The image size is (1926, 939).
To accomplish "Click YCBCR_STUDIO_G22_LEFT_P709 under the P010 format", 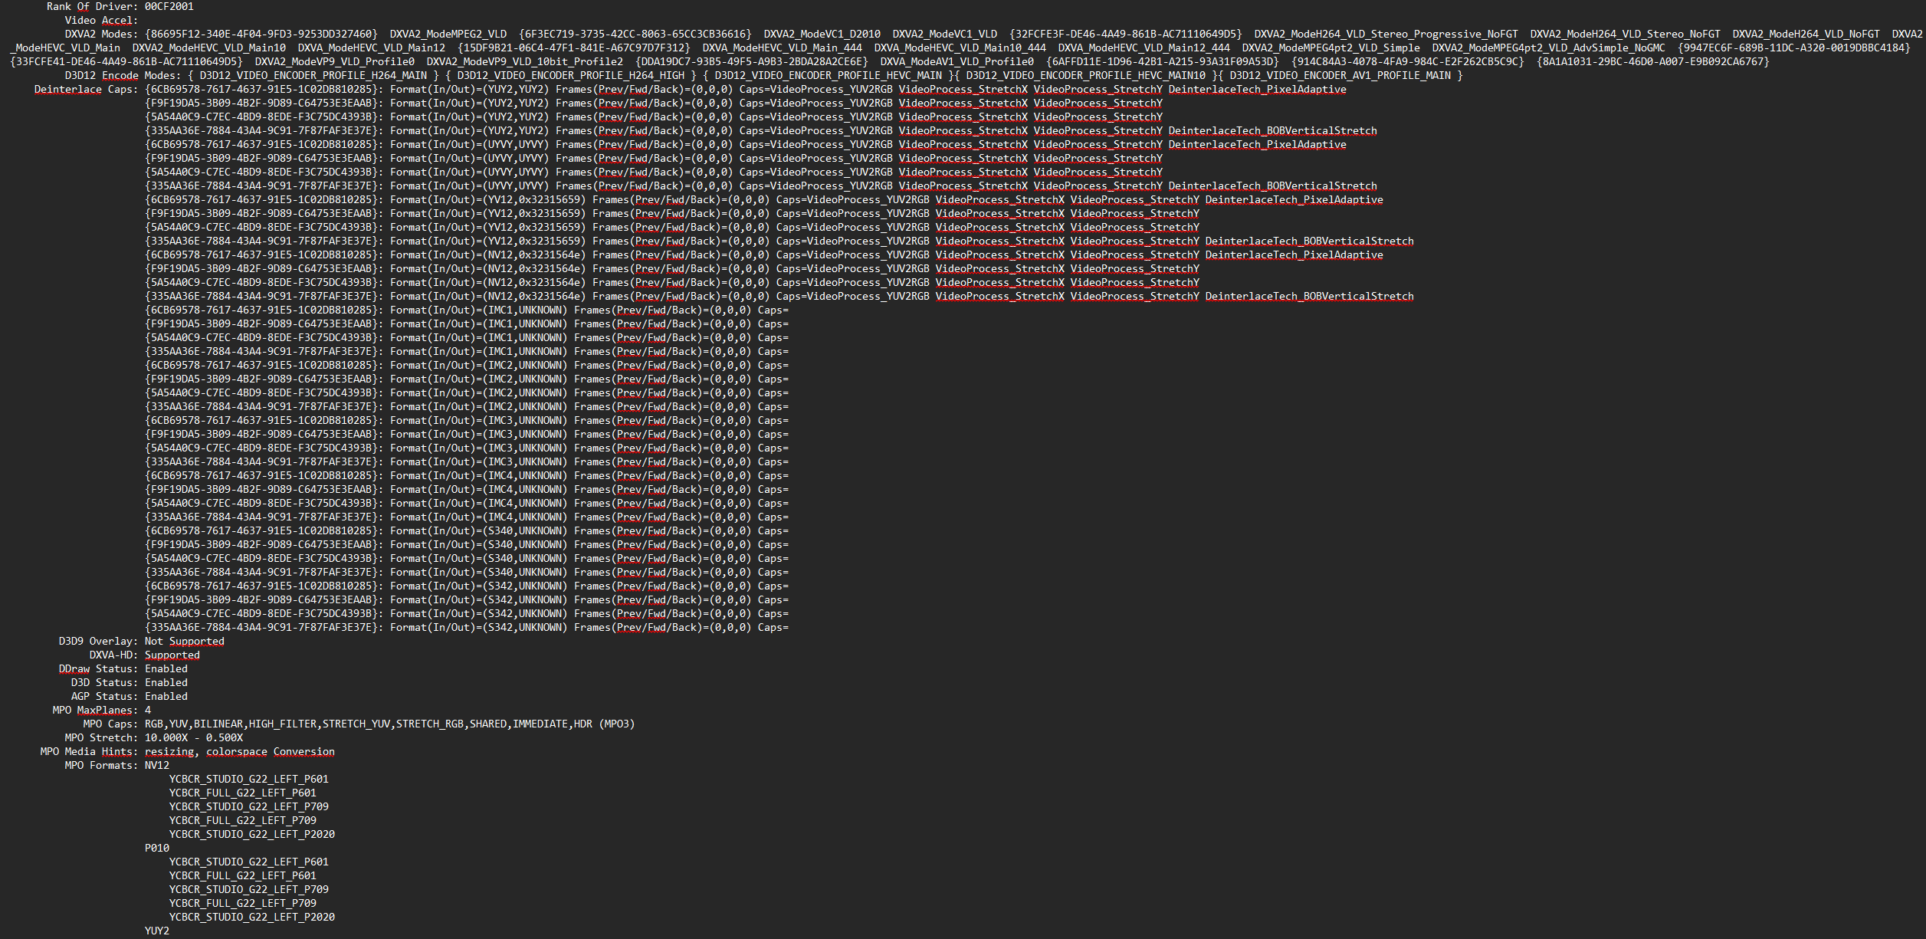I will (x=248, y=889).
